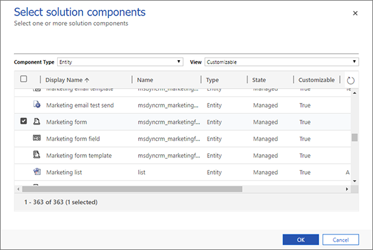The width and height of the screenshot is (373, 250).
Task: Click the 'list' name cell
Action: point(141,172)
